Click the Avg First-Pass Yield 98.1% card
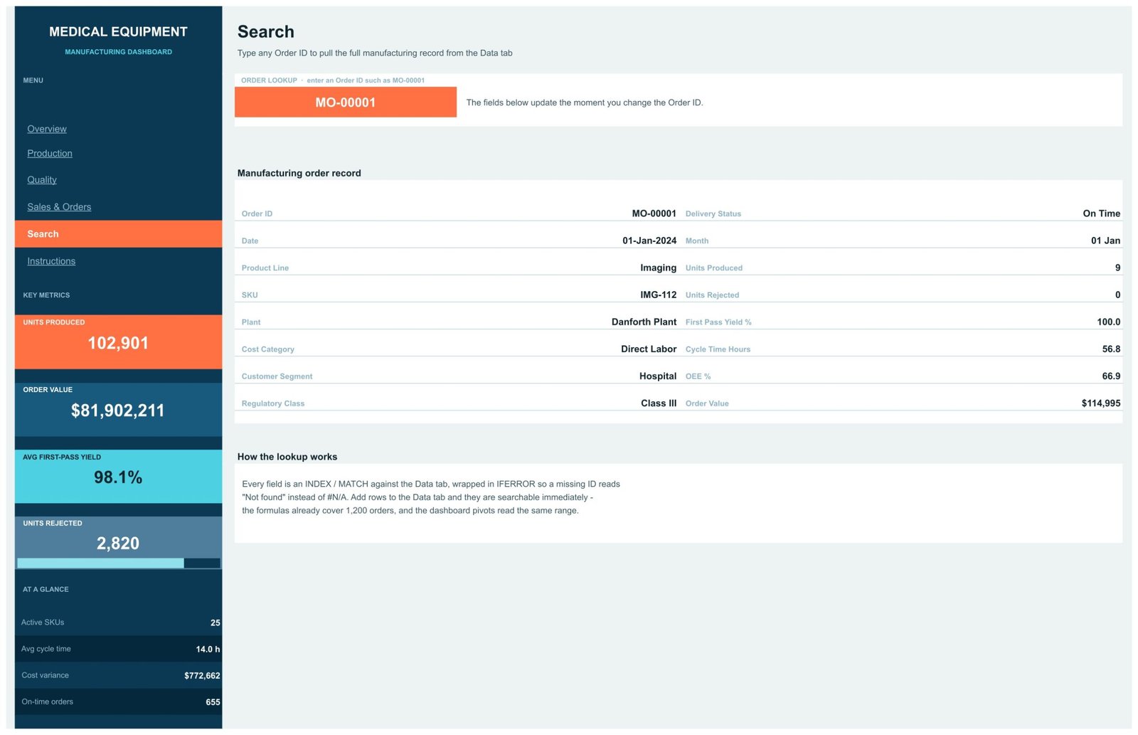 pos(118,477)
